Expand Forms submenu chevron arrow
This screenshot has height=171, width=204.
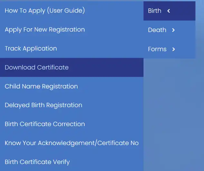pyautogui.click(x=173, y=49)
